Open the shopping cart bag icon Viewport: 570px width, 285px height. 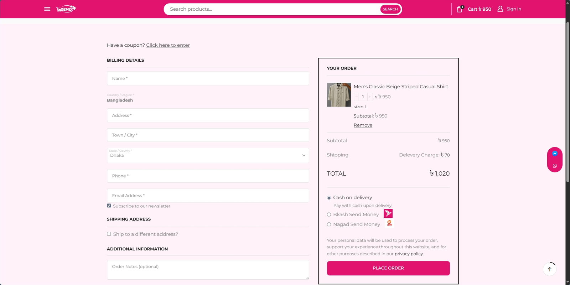[x=460, y=9]
